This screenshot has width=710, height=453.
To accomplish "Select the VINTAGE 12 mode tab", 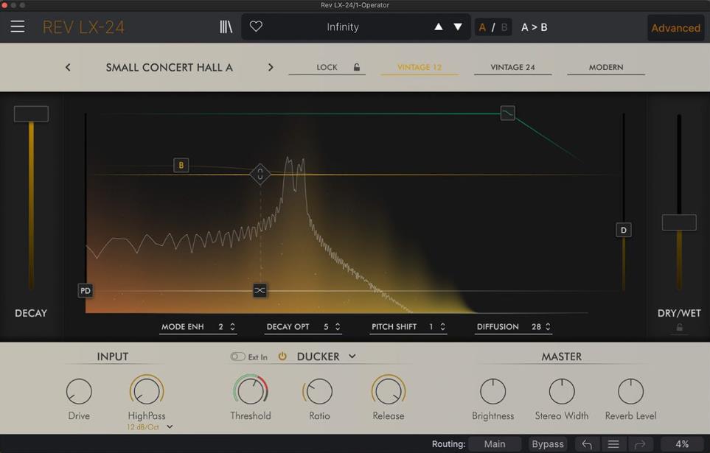I will [420, 67].
